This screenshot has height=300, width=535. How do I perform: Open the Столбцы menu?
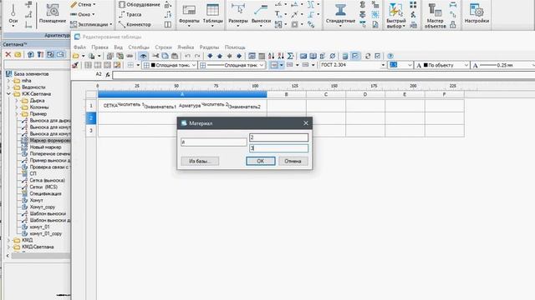pyautogui.click(x=139, y=47)
